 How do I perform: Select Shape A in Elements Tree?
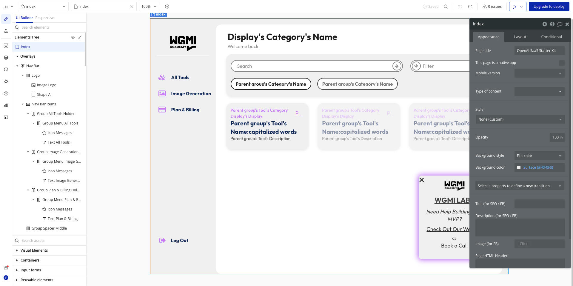point(44,95)
